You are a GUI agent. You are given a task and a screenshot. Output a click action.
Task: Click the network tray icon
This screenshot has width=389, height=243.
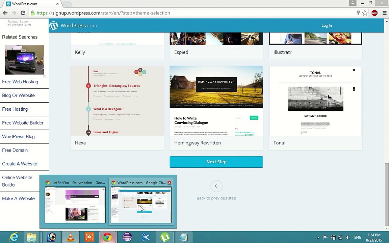point(340,237)
